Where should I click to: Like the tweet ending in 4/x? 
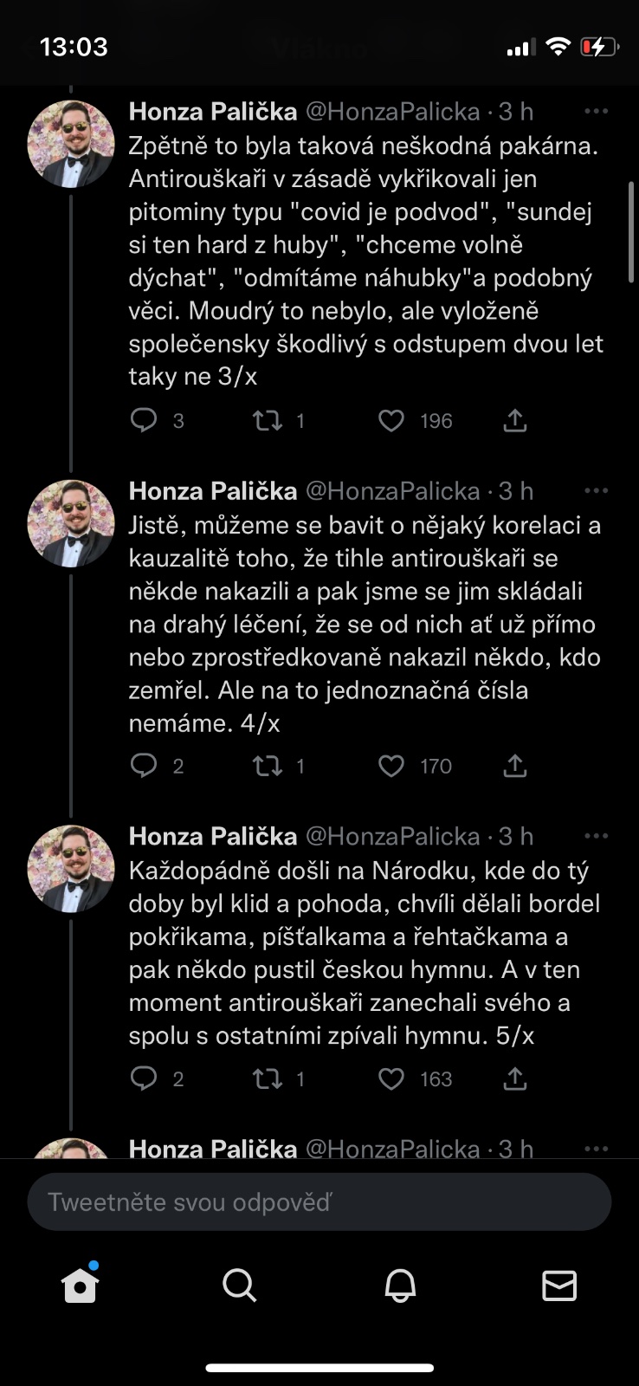[391, 766]
